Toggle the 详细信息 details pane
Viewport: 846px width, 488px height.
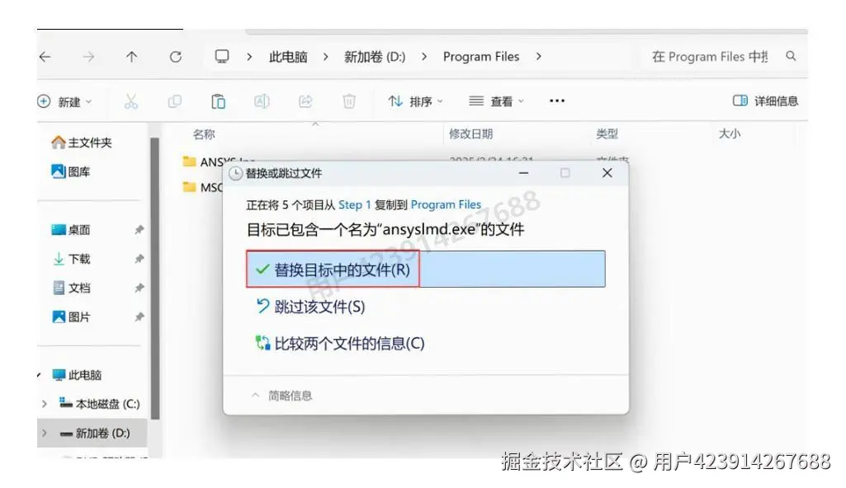point(763,101)
